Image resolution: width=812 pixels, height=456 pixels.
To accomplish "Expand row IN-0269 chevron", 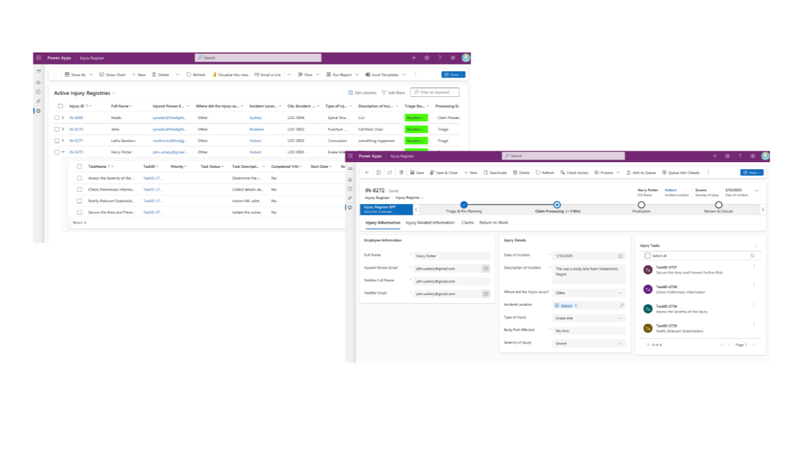I will [63, 118].
